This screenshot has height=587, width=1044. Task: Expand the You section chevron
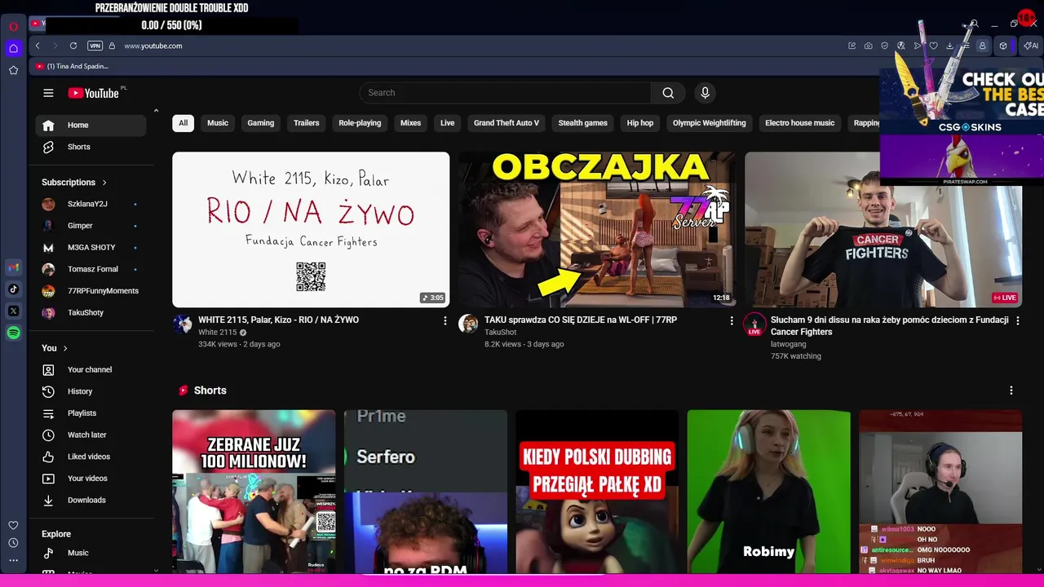pyautogui.click(x=65, y=348)
